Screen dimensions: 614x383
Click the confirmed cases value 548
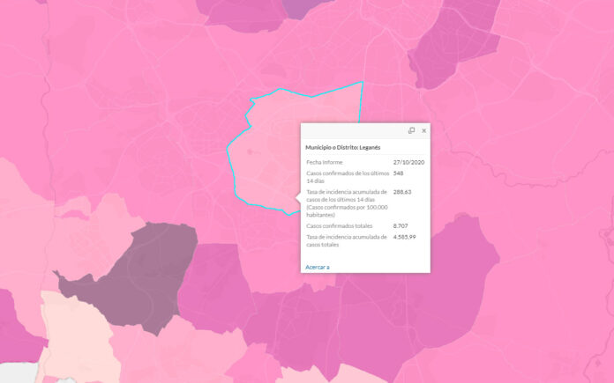tap(399, 173)
